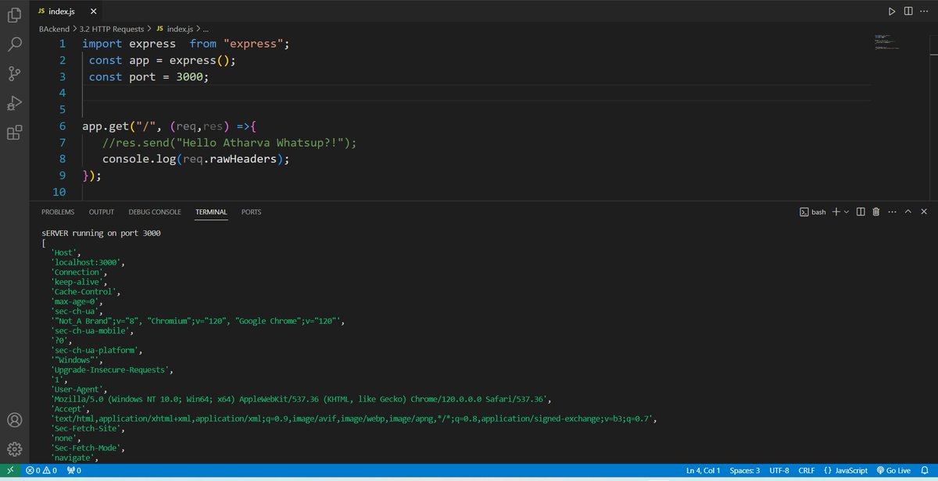Screen dimensions: 938x481
Task: Open the Explorer icon
Action: (14, 15)
